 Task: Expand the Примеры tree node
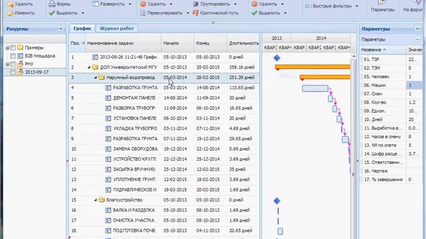pyautogui.click(x=7, y=48)
